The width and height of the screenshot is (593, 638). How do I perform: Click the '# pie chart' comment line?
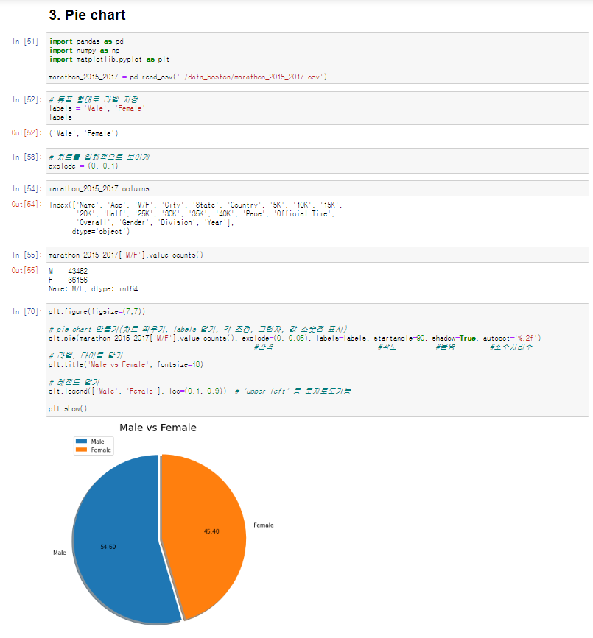(x=198, y=329)
